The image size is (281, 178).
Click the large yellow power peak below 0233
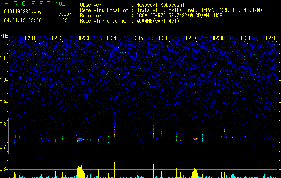tap(81, 171)
